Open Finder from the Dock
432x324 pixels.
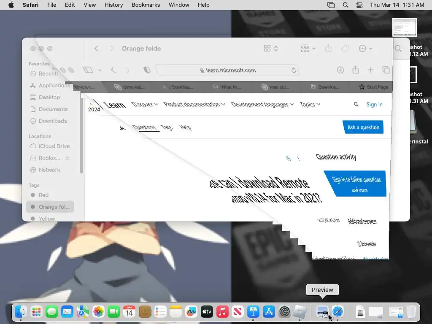pyautogui.click(x=21, y=312)
